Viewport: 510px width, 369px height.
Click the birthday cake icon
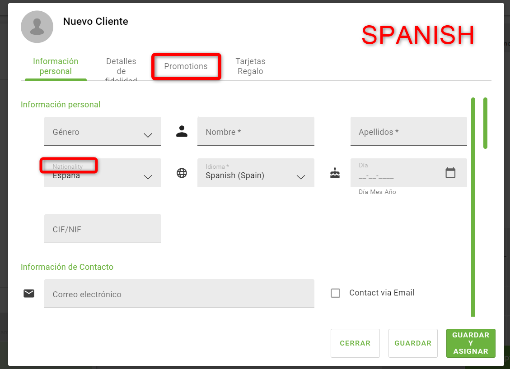335,173
